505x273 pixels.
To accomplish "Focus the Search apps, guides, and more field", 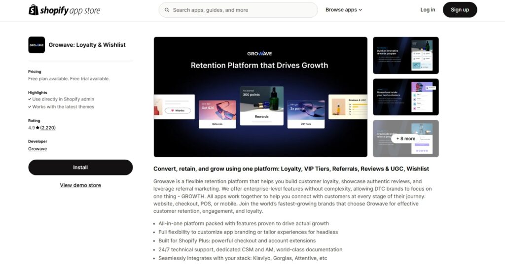I will click(x=238, y=10).
